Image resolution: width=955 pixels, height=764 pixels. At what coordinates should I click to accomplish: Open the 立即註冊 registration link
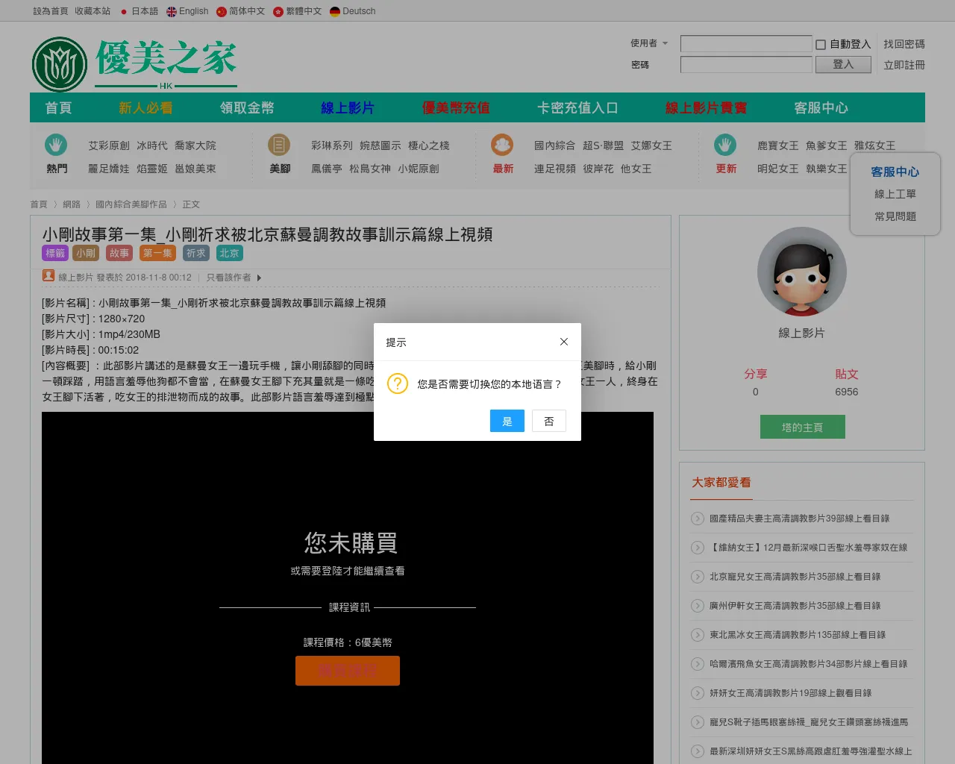tap(904, 65)
